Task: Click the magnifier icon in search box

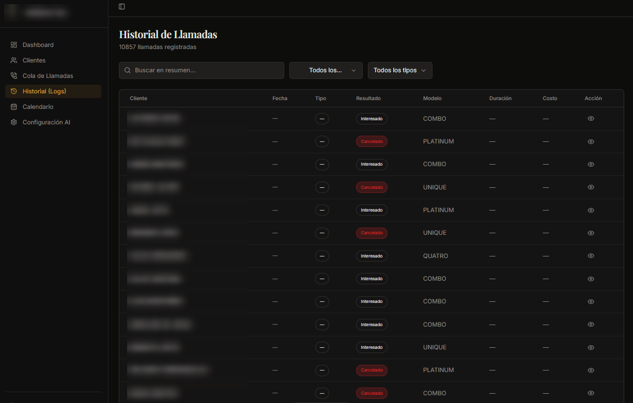Action: tap(128, 70)
